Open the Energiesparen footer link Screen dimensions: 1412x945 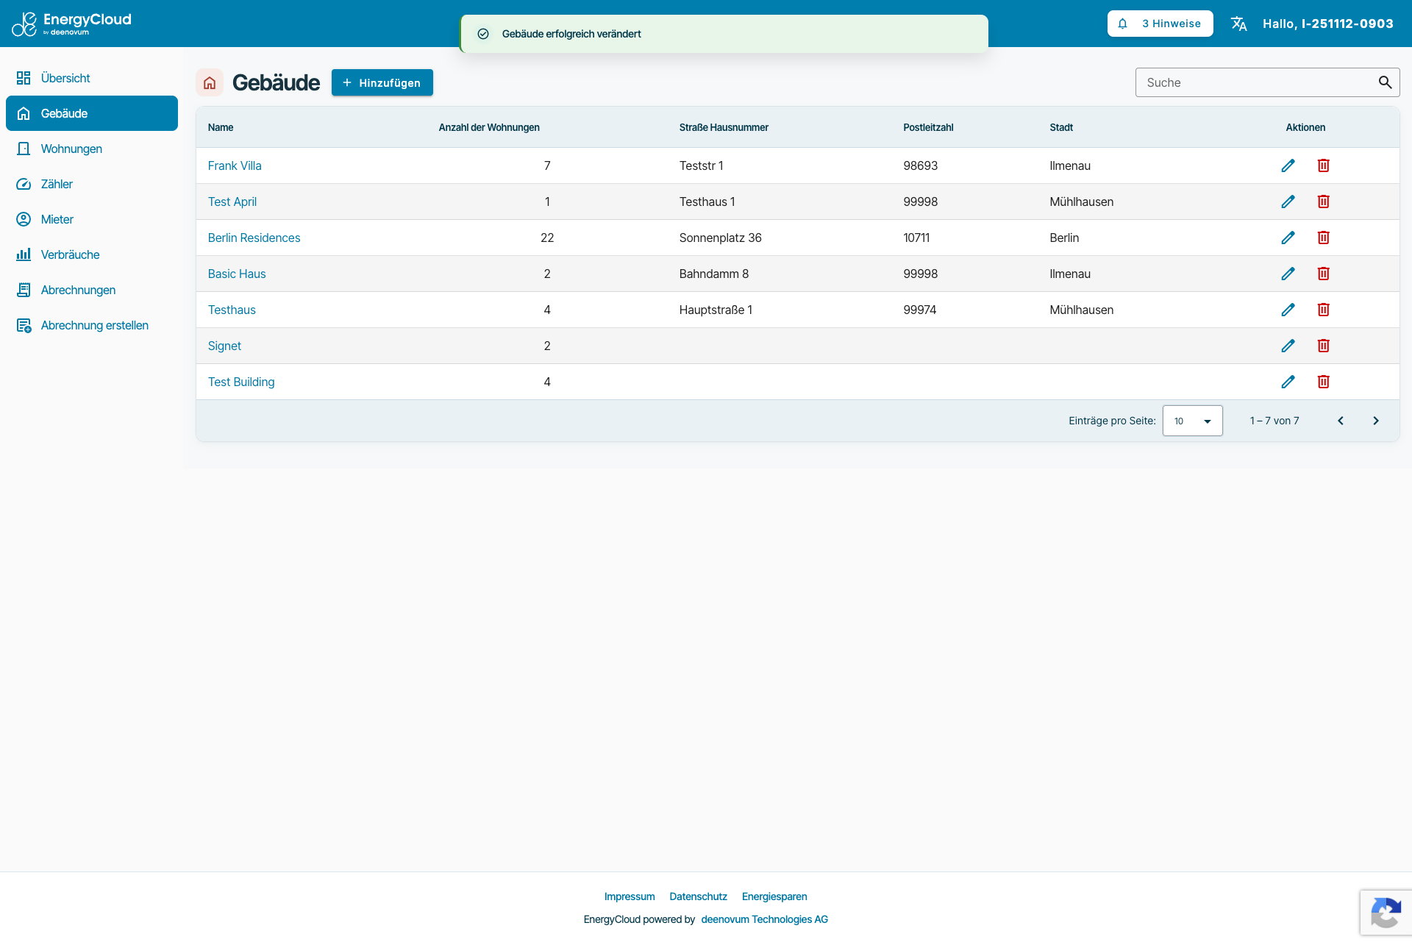click(x=774, y=896)
